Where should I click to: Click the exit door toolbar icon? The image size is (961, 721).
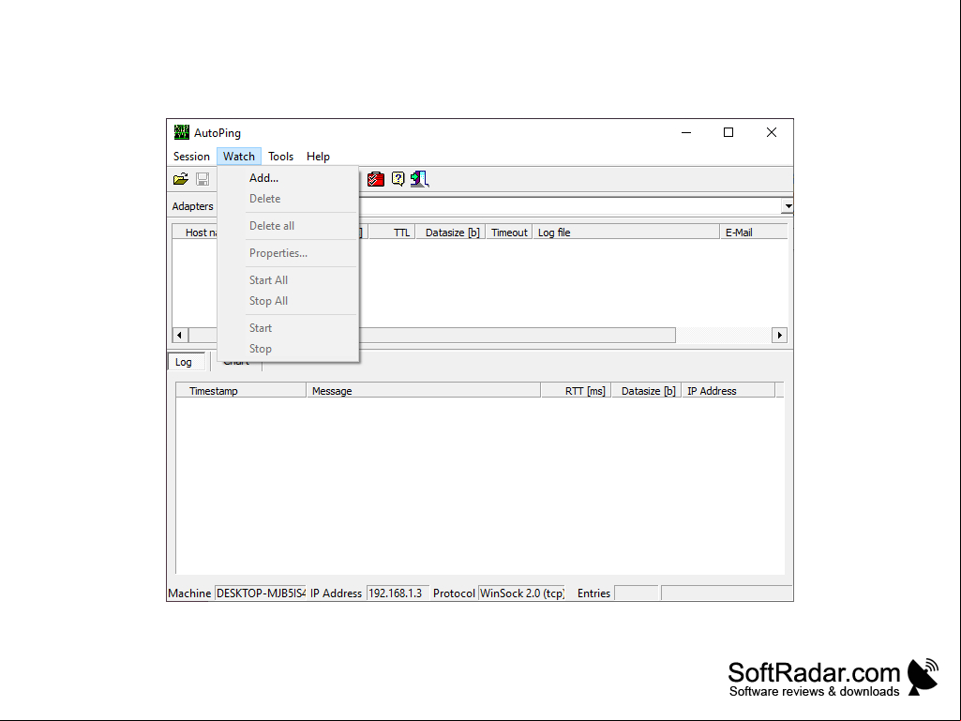click(x=420, y=179)
